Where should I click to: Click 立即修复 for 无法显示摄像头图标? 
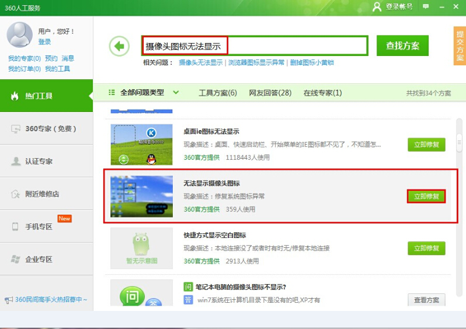426,197
